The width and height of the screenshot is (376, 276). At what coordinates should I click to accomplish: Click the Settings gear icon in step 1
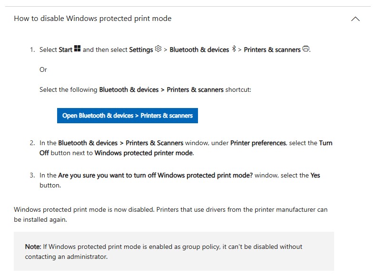pyautogui.click(x=158, y=49)
